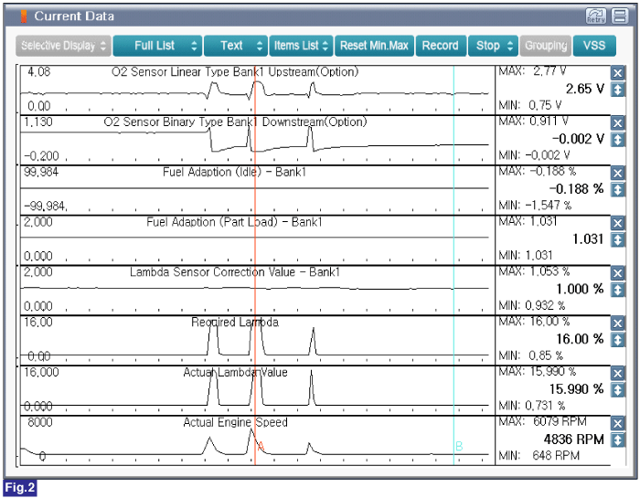Click the Fuel Adaption (Idle) - Bank1 label
Screen dimensions: 640x498
pyautogui.click(x=234, y=172)
